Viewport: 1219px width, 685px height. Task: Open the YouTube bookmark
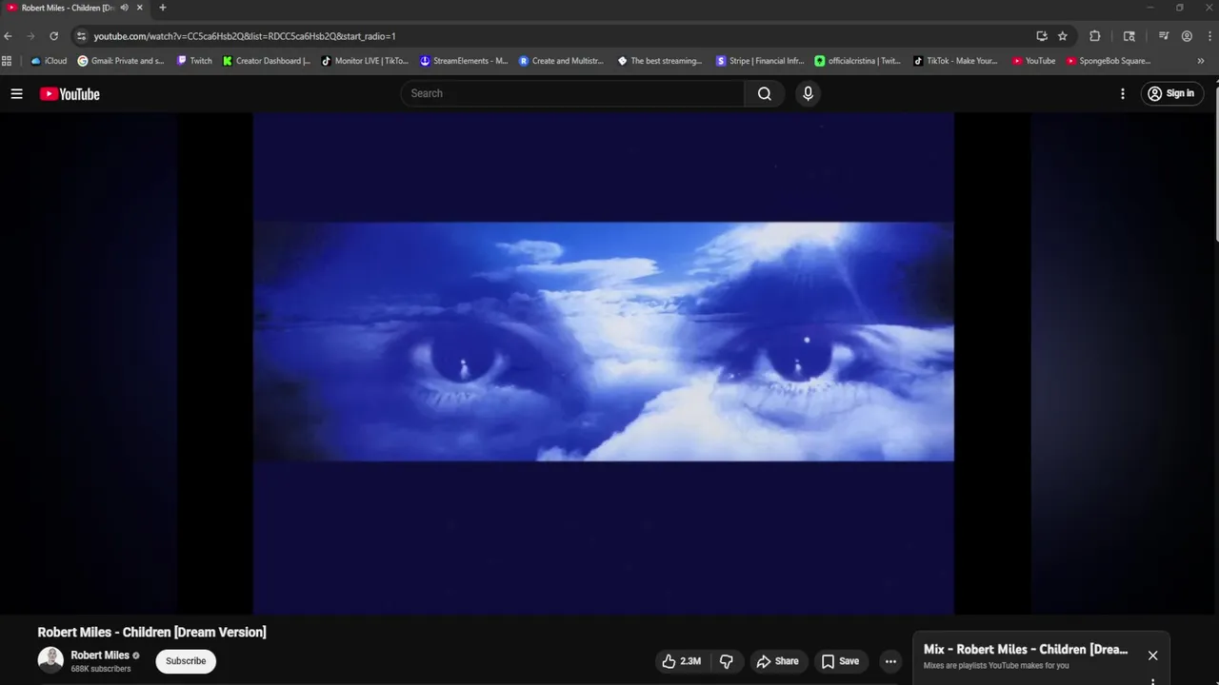tap(1034, 61)
